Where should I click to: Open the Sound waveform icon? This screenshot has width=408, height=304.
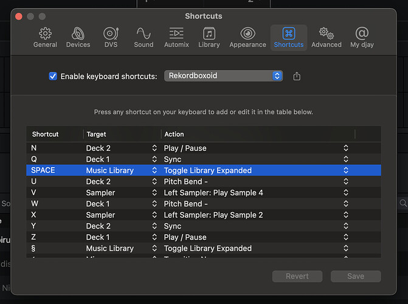(143, 33)
